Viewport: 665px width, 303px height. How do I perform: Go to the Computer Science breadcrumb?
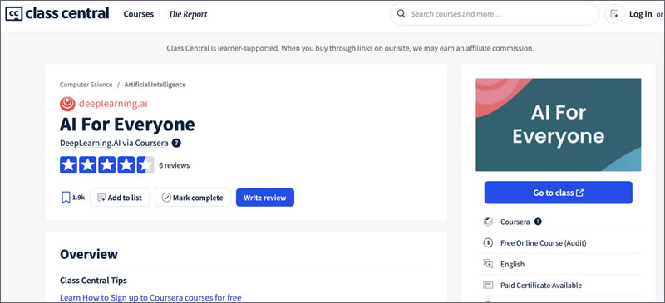coord(86,85)
